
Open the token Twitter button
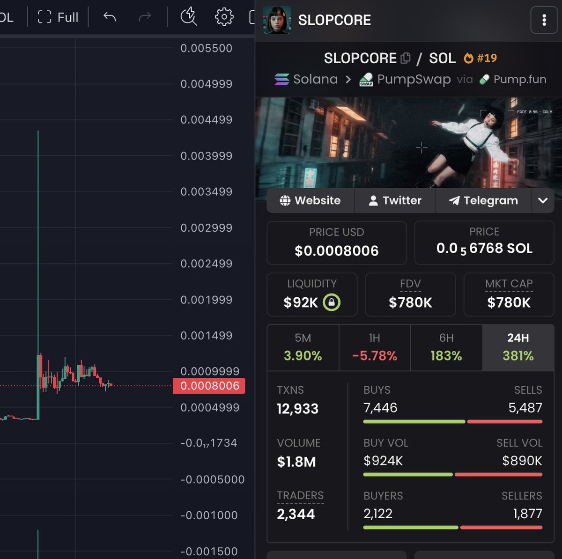[395, 200]
